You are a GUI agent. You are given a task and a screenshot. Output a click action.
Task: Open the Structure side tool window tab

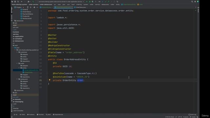tap(12, 98)
